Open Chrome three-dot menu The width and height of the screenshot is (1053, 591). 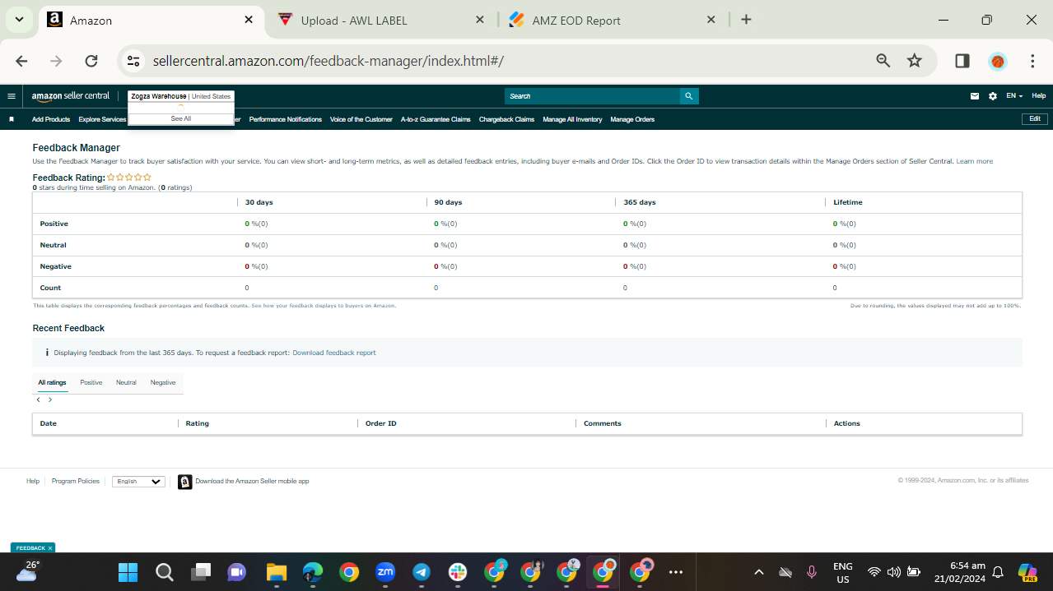(1032, 61)
